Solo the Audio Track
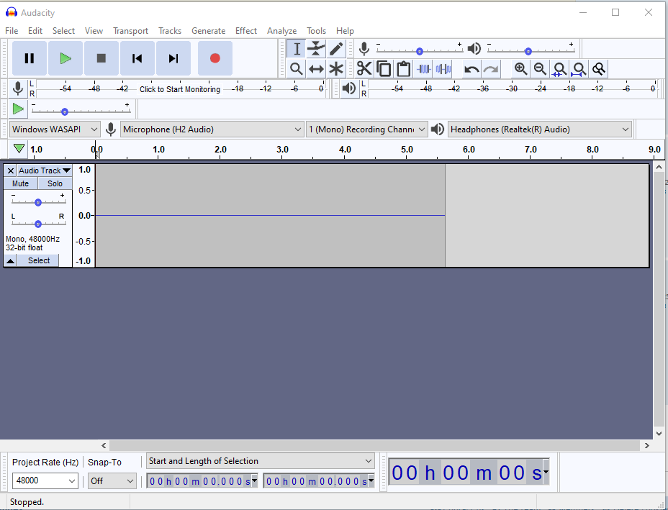This screenshot has height=510, width=668. coord(55,183)
